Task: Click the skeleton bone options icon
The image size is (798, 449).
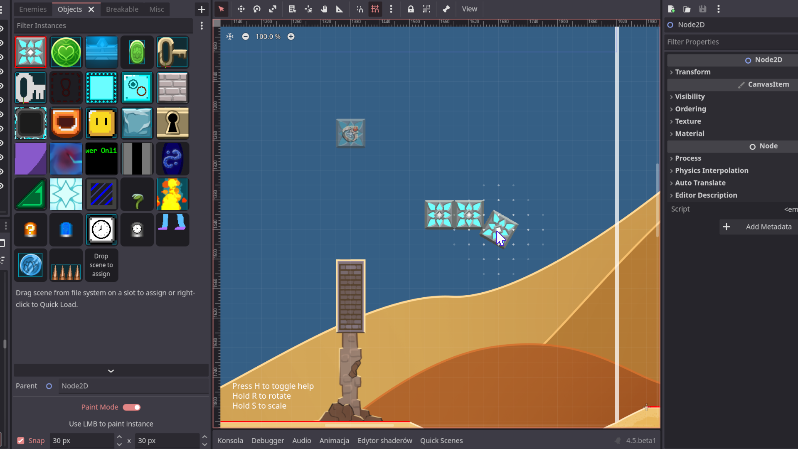Action: point(446,9)
